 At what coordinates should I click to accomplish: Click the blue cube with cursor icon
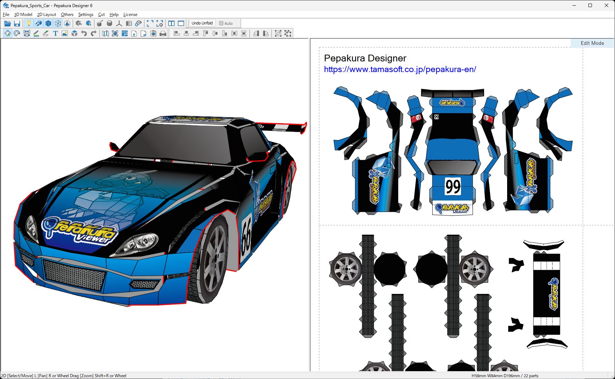click(89, 23)
